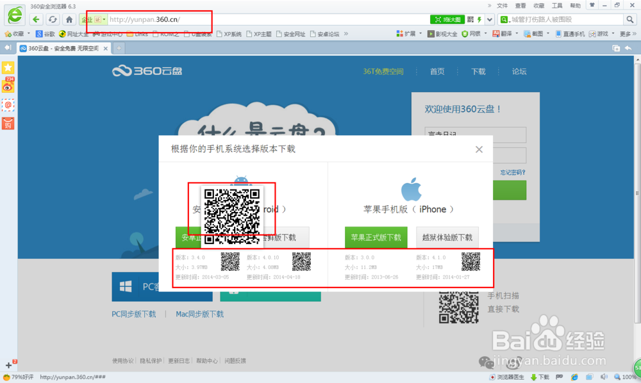
Task: Go to 下载 in the site navigation
Action: 478,72
